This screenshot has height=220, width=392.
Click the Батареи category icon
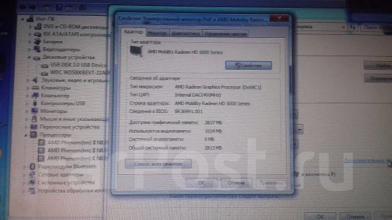pyautogui.click(x=37, y=42)
